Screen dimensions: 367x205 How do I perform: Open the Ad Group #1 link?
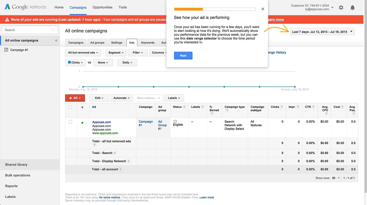click(x=162, y=125)
